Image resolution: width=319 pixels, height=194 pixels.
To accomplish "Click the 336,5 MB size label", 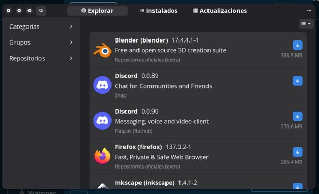I will coord(292,56).
